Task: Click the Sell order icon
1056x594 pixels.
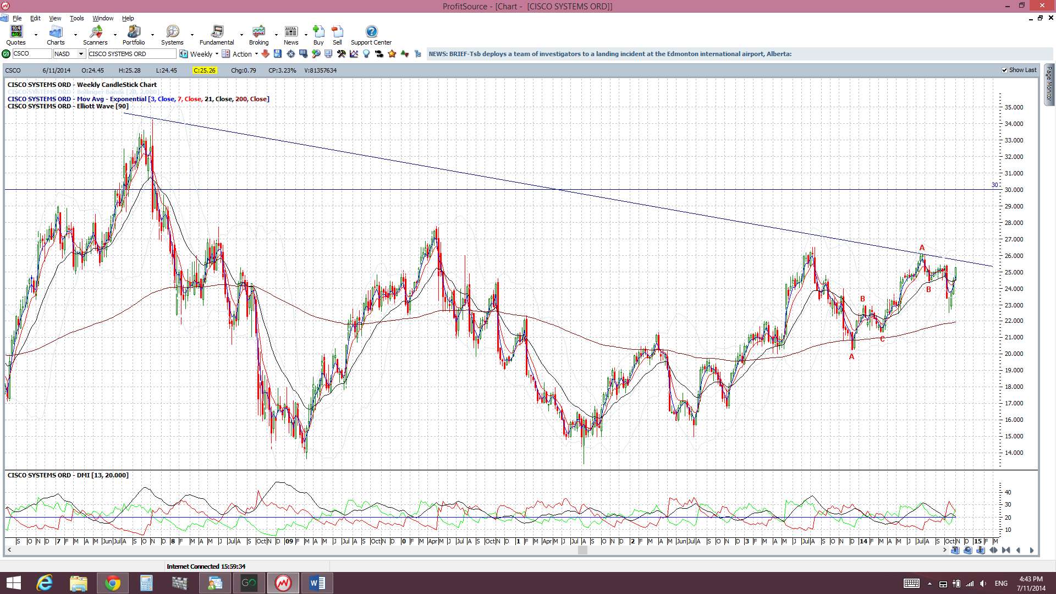Action: 337,35
